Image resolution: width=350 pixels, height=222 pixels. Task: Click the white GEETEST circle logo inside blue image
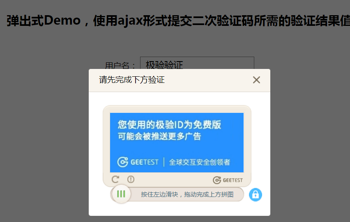[x=122, y=162]
